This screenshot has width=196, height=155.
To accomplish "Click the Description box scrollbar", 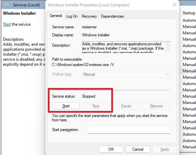I will [x=168, y=47].
